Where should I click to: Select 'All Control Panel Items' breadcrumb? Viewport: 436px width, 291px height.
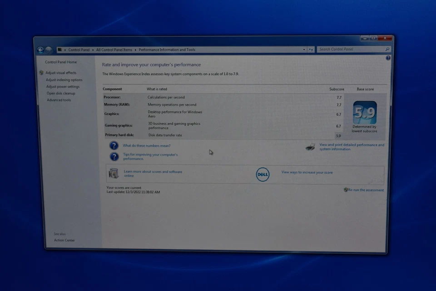(x=114, y=50)
